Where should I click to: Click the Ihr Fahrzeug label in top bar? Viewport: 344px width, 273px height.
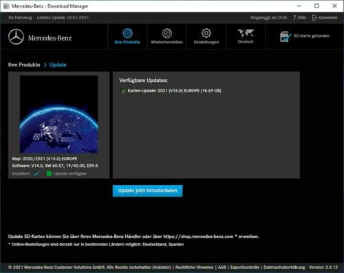20,18
